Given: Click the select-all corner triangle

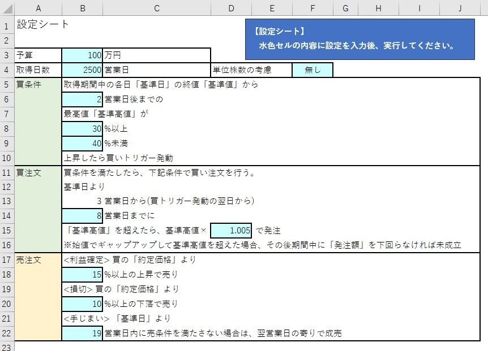Looking at the screenshot, I should click(7, 8).
